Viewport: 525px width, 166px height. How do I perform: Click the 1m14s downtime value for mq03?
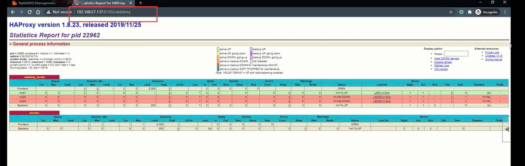[486, 101]
